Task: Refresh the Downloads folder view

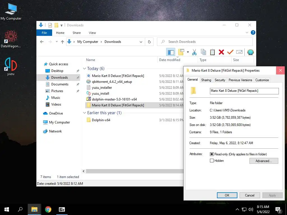Action: tap(149, 42)
